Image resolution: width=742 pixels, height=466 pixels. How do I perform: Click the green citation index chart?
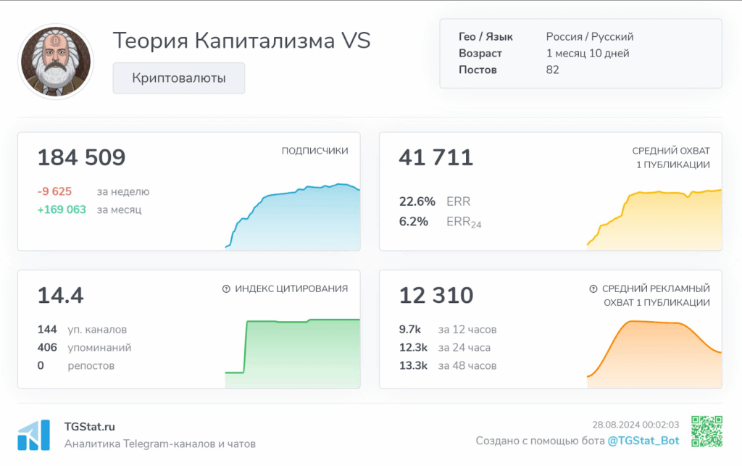click(x=292, y=353)
